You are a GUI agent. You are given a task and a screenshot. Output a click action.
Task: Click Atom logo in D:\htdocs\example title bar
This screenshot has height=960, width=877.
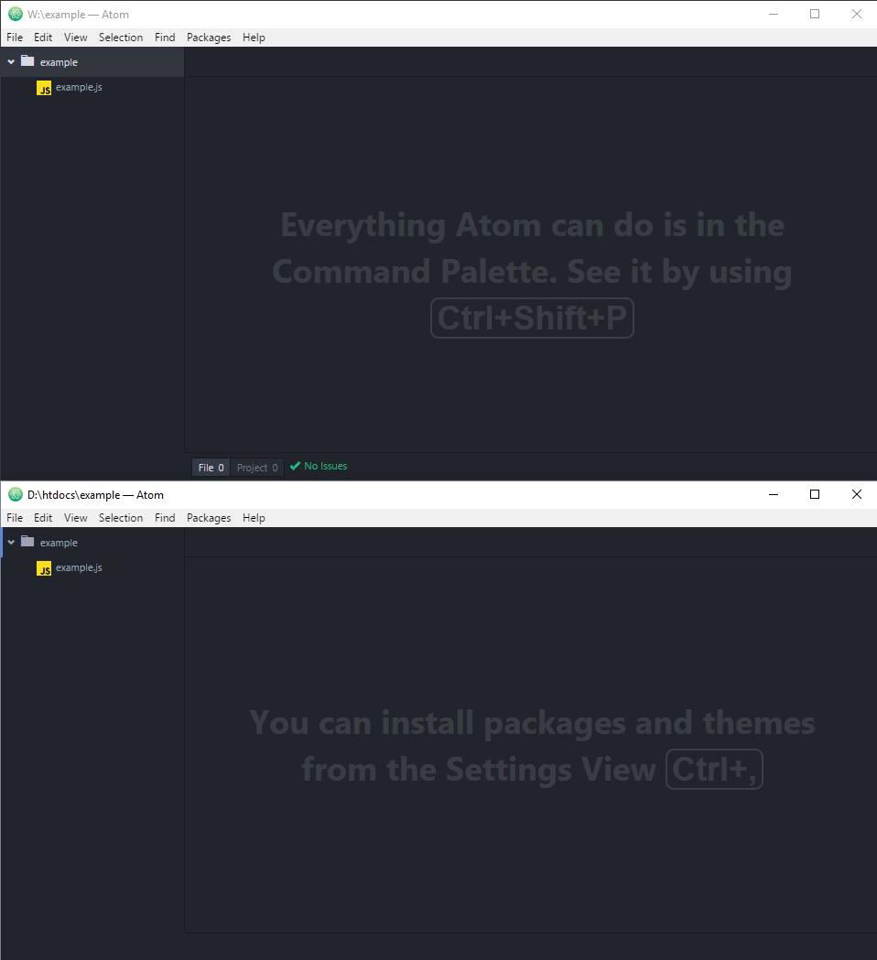[16, 495]
